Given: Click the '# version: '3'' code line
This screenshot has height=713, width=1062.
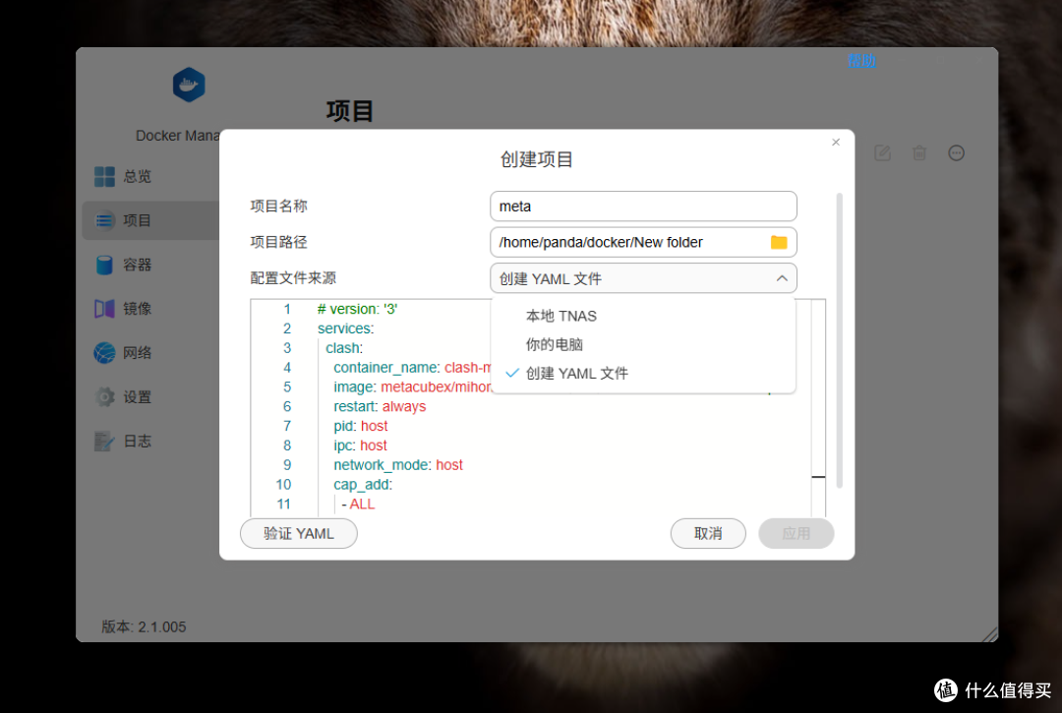Looking at the screenshot, I should 357,309.
